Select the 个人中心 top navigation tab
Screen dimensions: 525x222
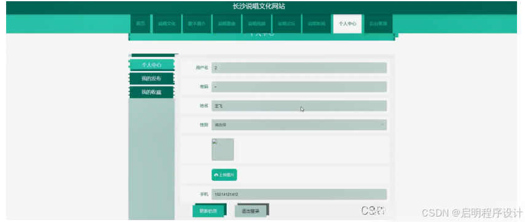pyautogui.click(x=347, y=24)
